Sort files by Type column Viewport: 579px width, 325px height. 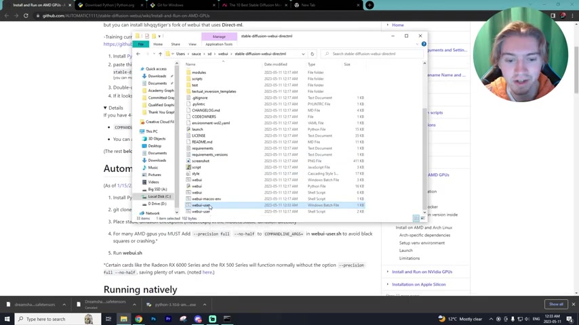pos(311,64)
